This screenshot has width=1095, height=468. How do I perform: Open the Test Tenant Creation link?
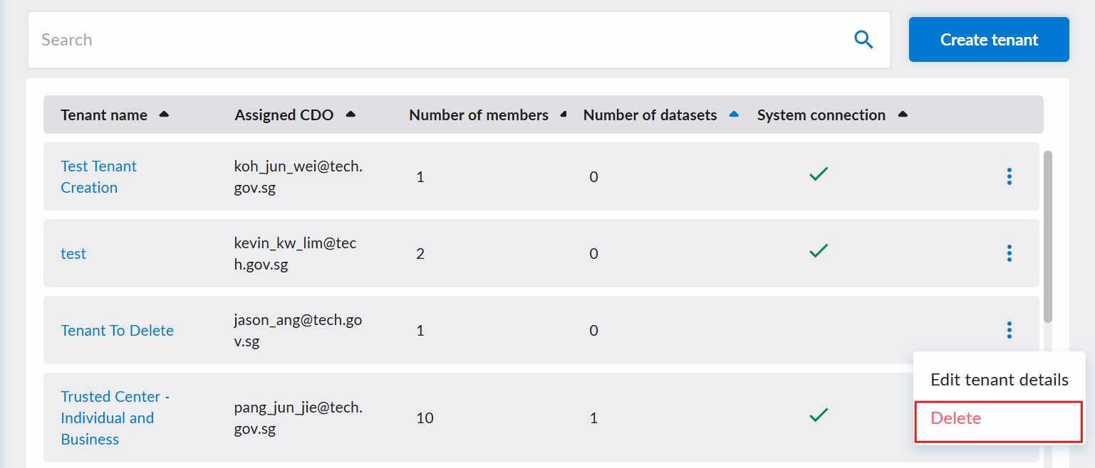(x=99, y=176)
